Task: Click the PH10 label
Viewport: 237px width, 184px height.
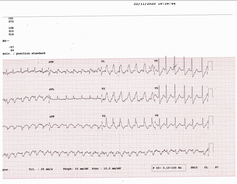Action: click(194, 167)
